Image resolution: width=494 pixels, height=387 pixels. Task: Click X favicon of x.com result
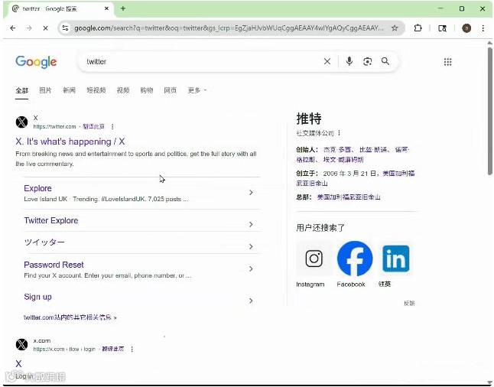pyautogui.click(x=21, y=344)
